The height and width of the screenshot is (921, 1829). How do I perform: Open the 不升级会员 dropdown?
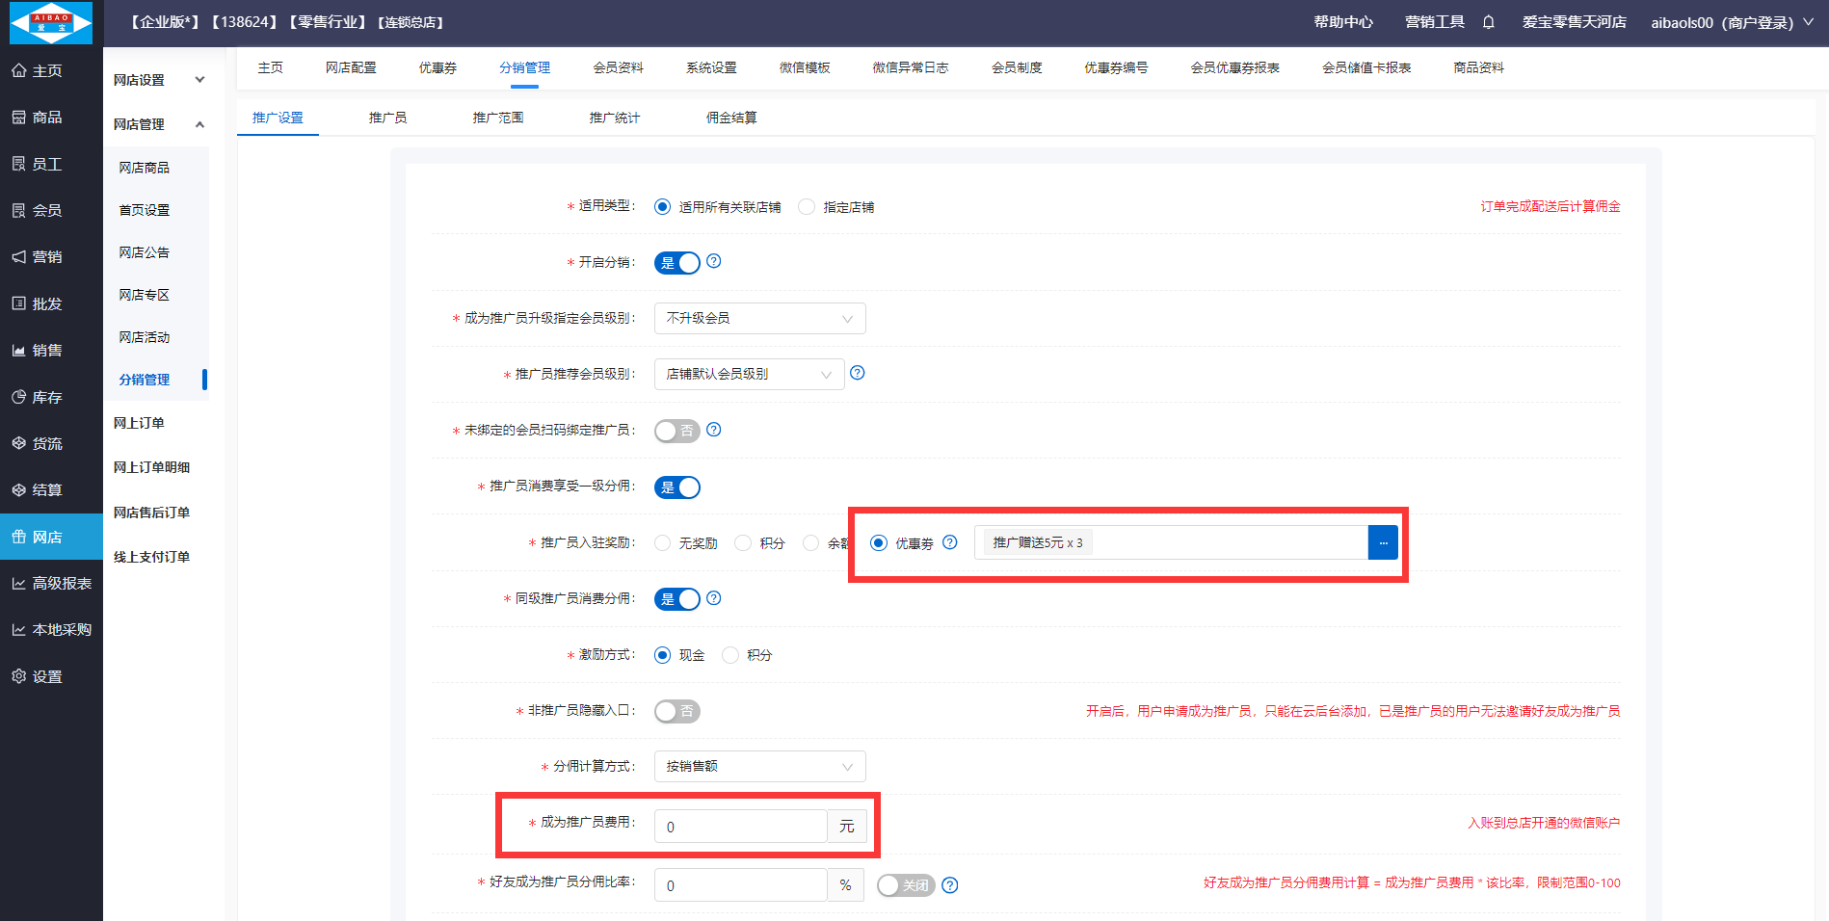[x=759, y=318]
